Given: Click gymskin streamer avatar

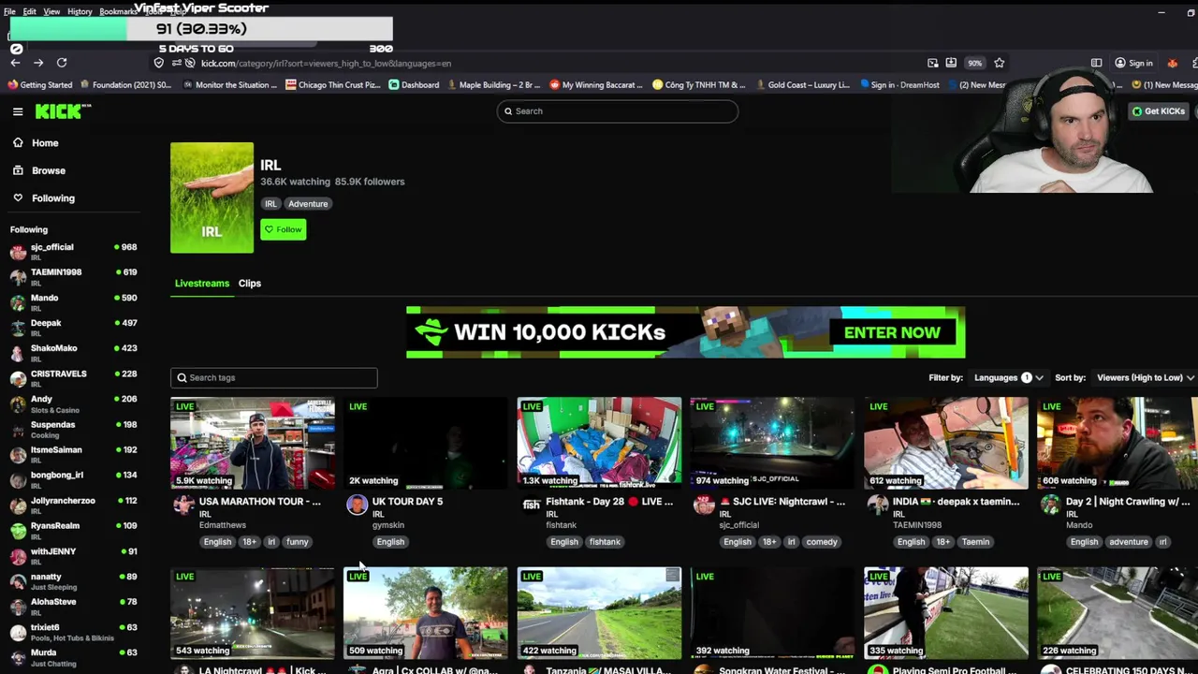Looking at the screenshot, I should pyautogui.click(x=357, y=505).
